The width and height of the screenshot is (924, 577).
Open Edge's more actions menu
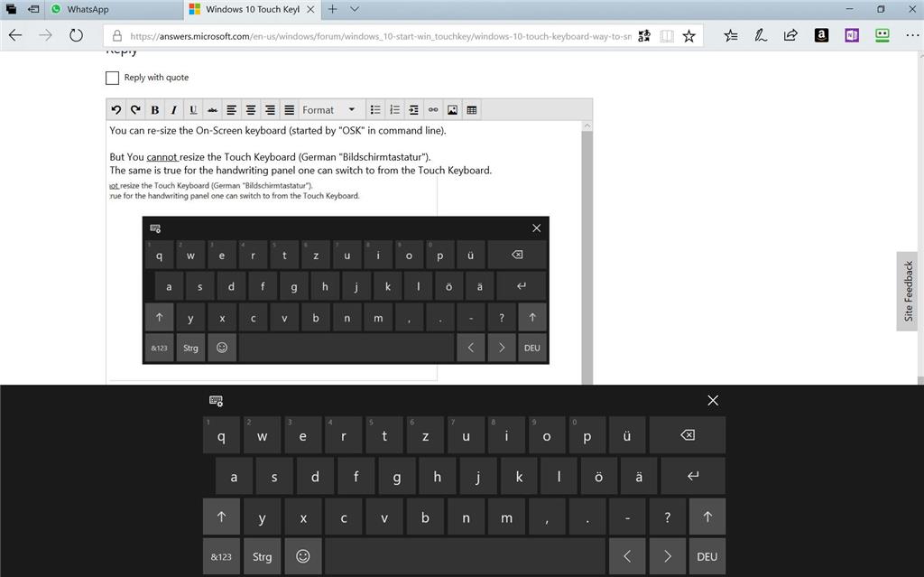913,35
